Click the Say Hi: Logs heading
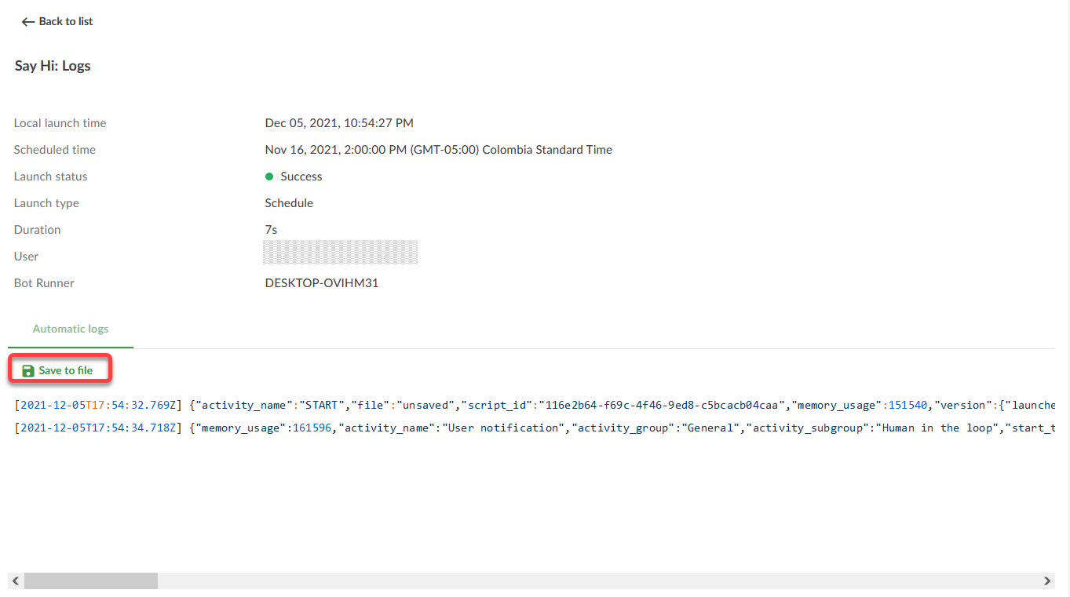This screenshot has height=597, width=1070. click(53, 66)
